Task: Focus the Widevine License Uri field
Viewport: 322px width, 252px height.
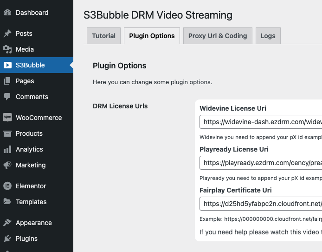Action: coord(261,122)
